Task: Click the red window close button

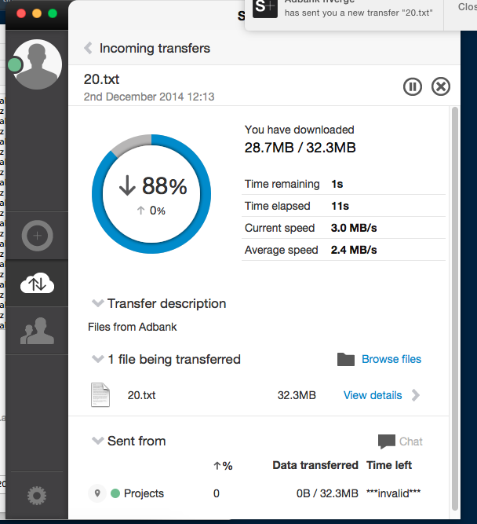Action: [x=21, y=13]
